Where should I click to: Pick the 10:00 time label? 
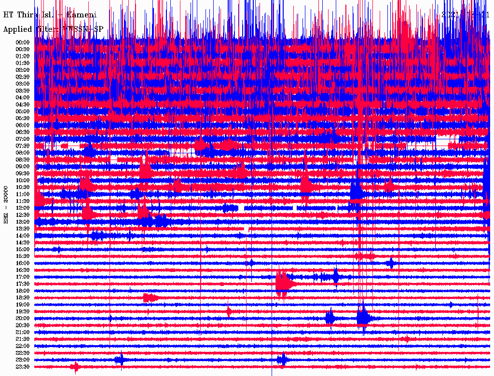pos(23,180)
